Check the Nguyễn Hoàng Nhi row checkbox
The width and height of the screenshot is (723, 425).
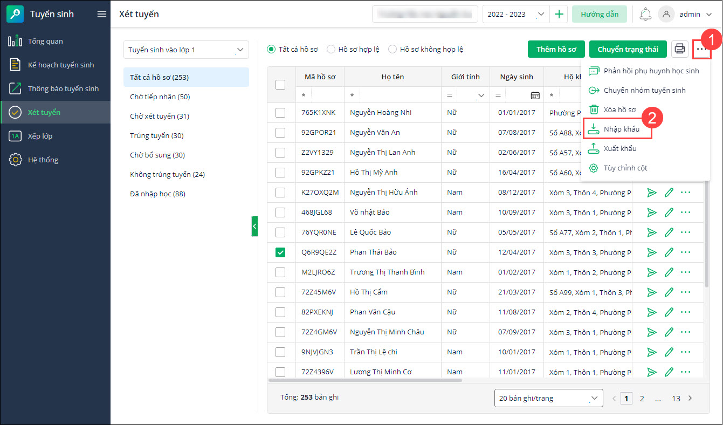pyautogui.click(x=280, y=113)
